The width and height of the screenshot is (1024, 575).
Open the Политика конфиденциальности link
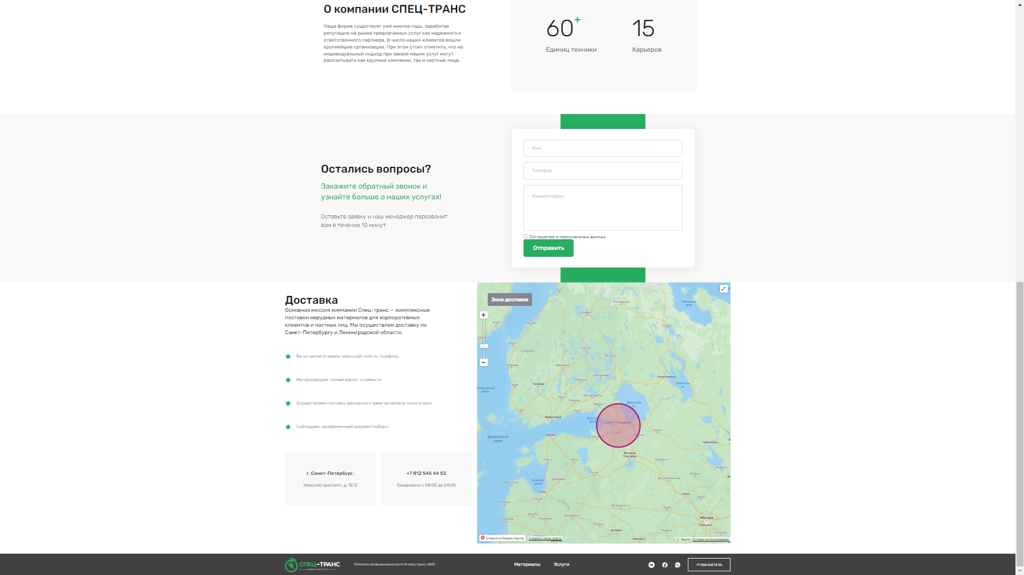[x=394, y=564]
